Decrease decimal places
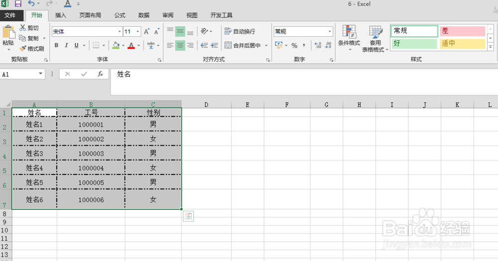This screenshot has height=261, width=498. [328, 45]
